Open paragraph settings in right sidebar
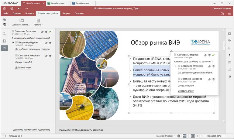This screenshot has height=139, width=234. coord(229,55)
